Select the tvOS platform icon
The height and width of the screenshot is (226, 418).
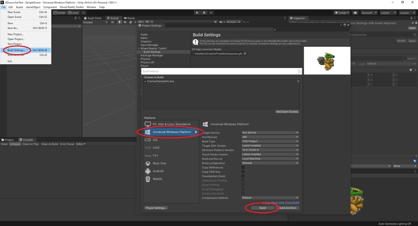(148, 148)
